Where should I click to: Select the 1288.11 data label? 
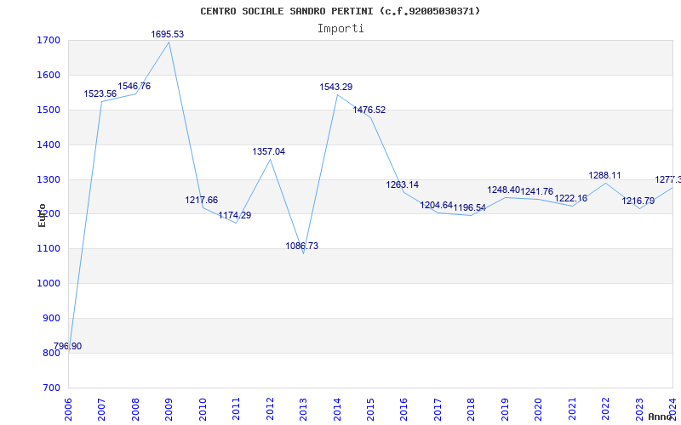(x=604, y=176)
